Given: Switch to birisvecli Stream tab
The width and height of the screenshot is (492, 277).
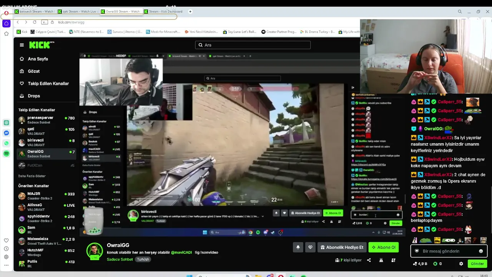Looking at the screenshot, I should pyautogui.click(x=35, y=12).
